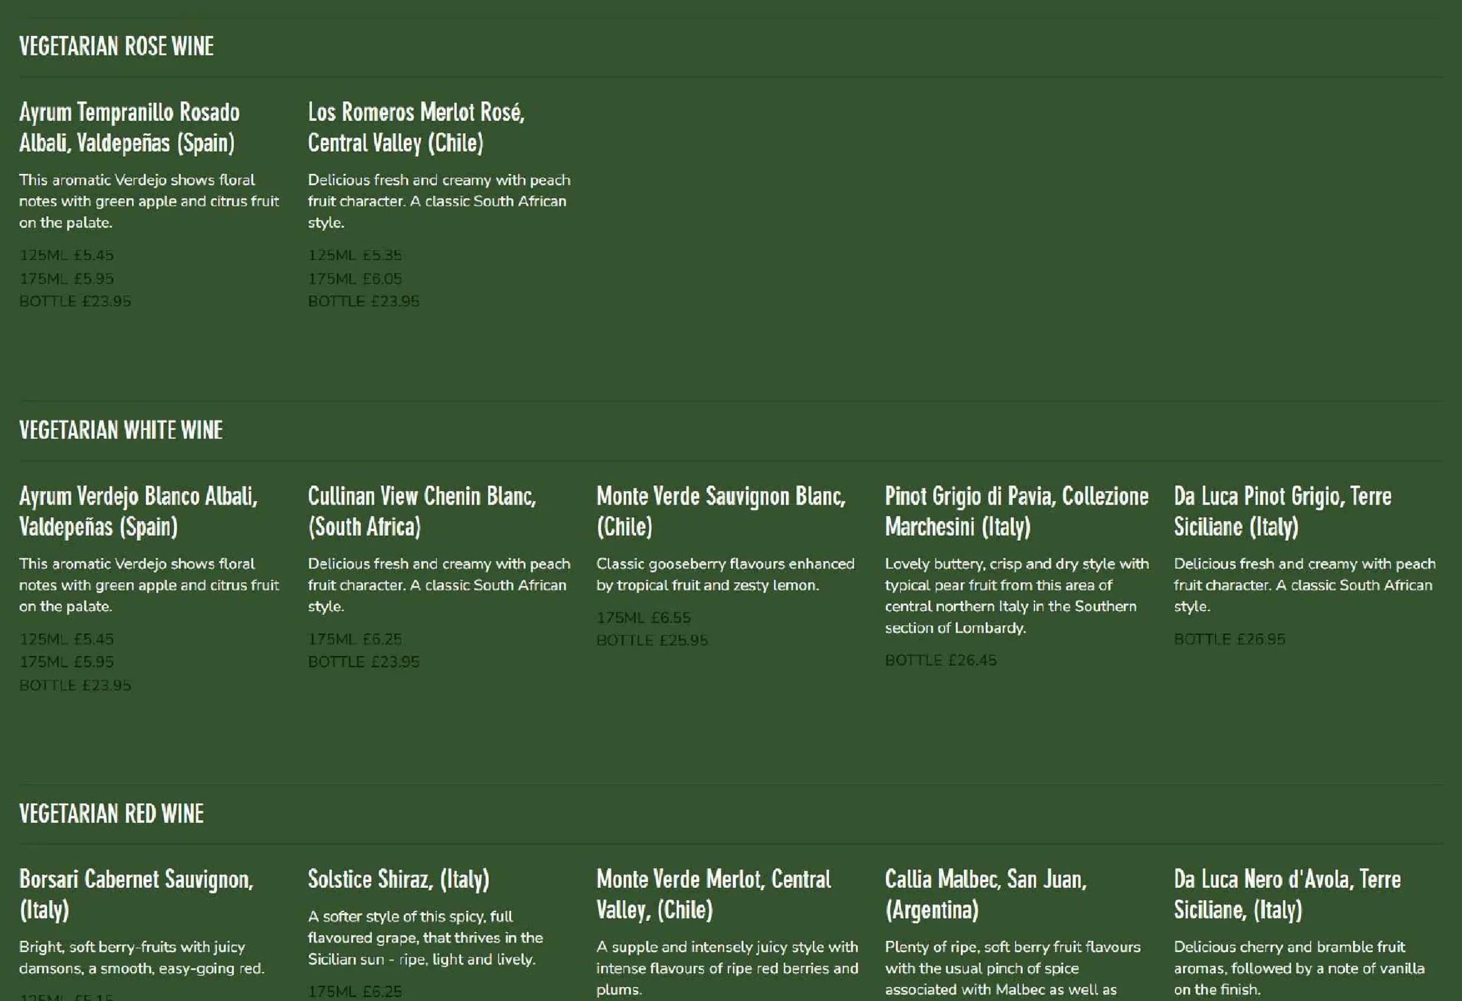This screenshot has height=1001, width=1462.
Task: Click the 'VEGETARIAN ROSE WINE' section heading
Action: pyautogui.click(x=116, y=47)
